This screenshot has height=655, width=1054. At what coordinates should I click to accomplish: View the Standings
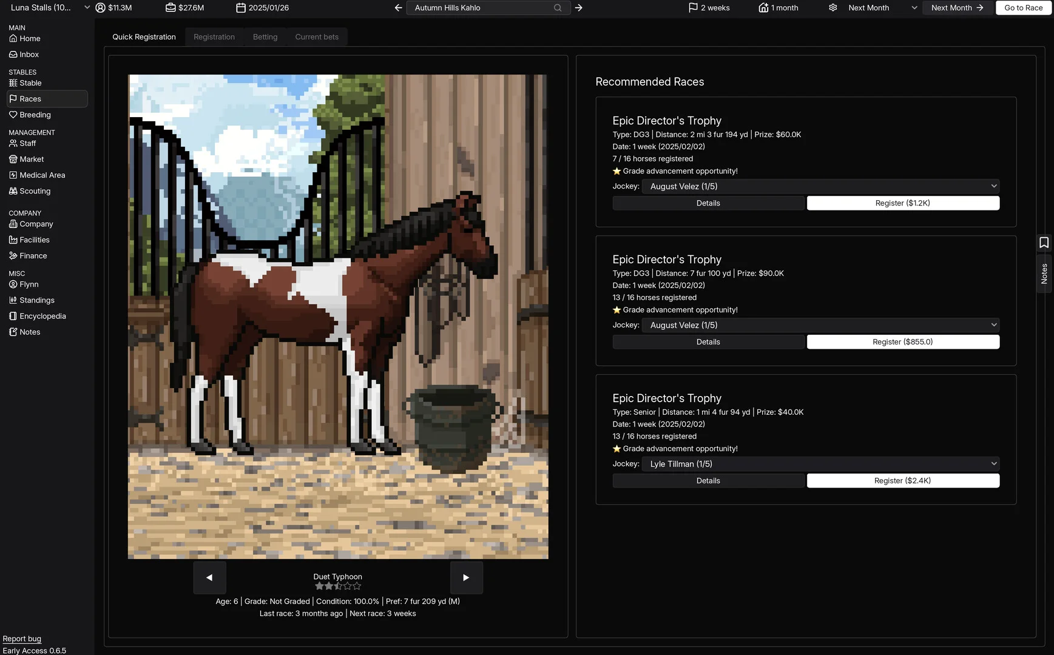click(37, 300)
